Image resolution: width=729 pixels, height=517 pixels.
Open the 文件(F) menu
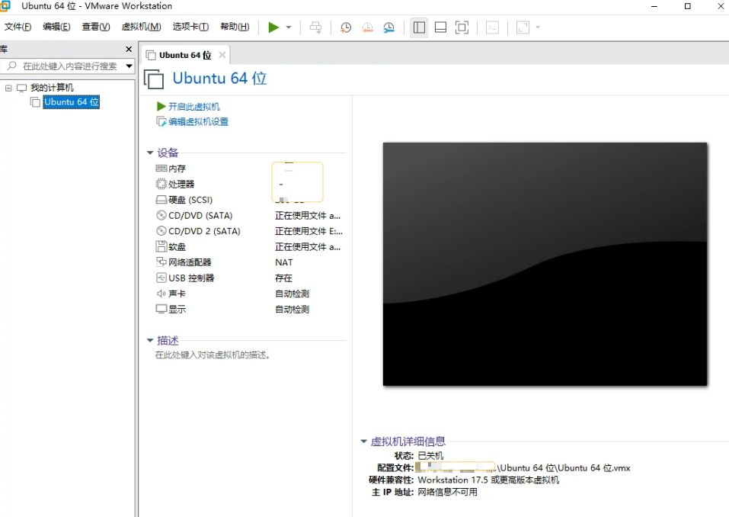point(18,27)
